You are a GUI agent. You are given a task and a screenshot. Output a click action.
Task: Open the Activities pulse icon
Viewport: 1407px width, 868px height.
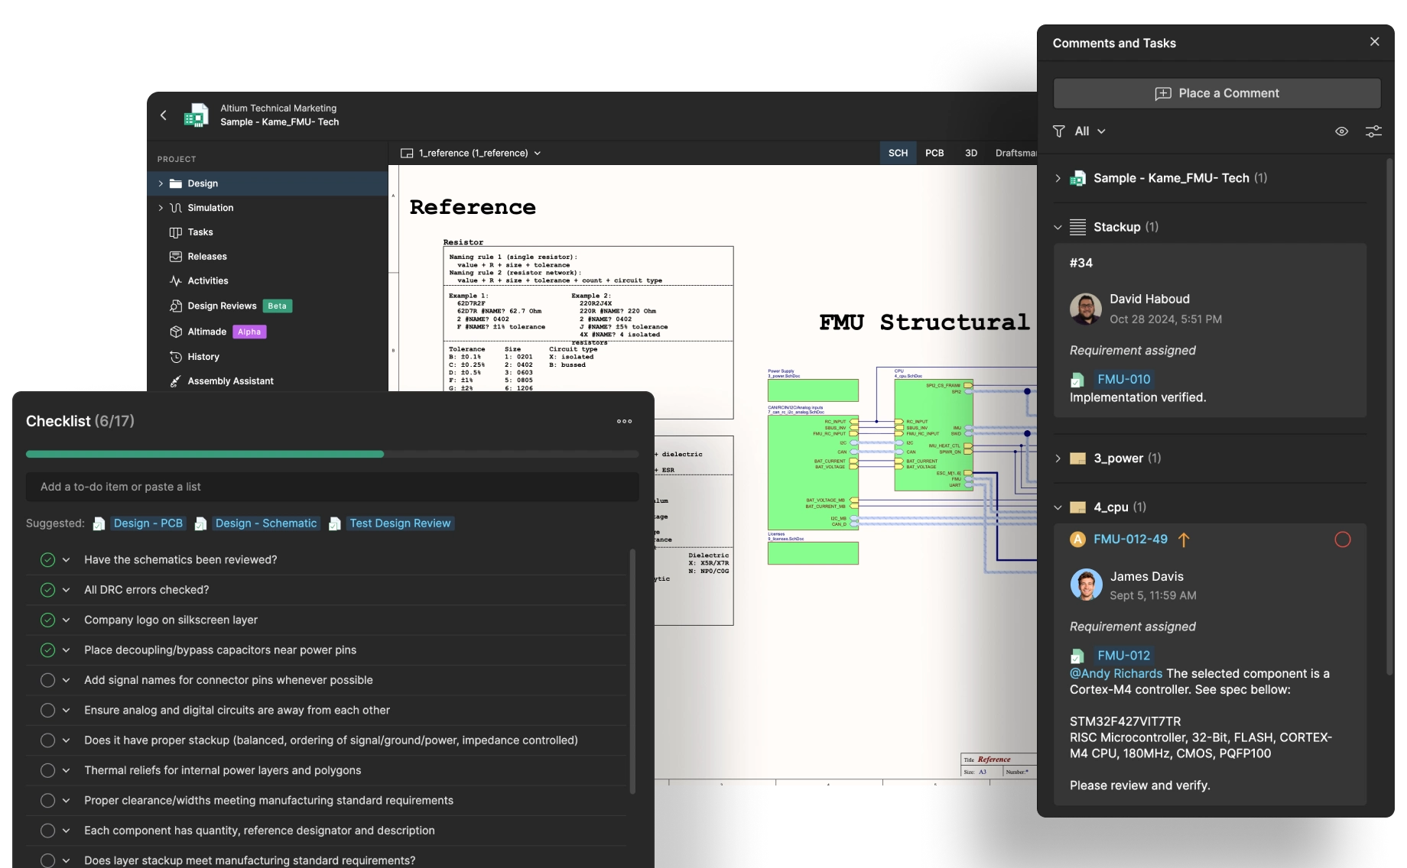click(176, 281)
